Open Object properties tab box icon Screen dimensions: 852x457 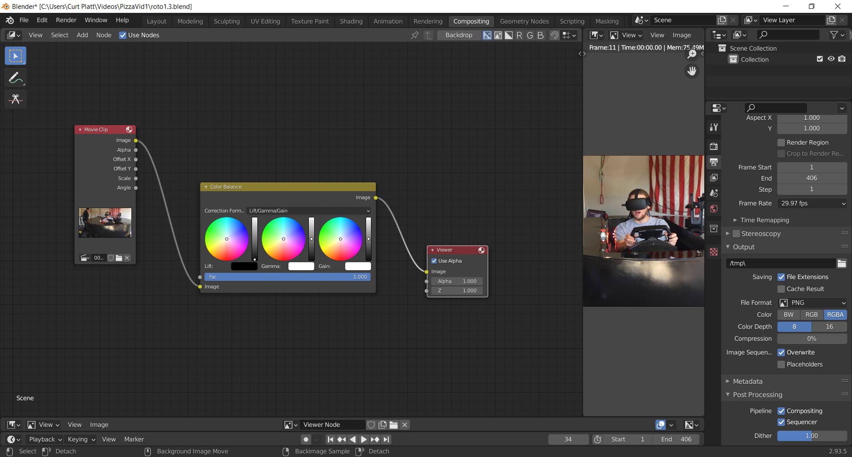coord(714,228)
